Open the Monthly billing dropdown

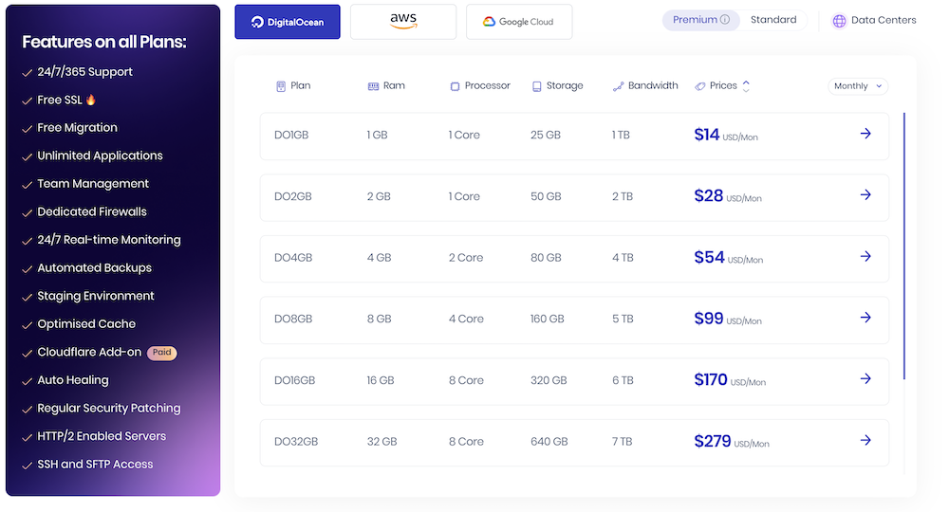click(x=858, y=86)
